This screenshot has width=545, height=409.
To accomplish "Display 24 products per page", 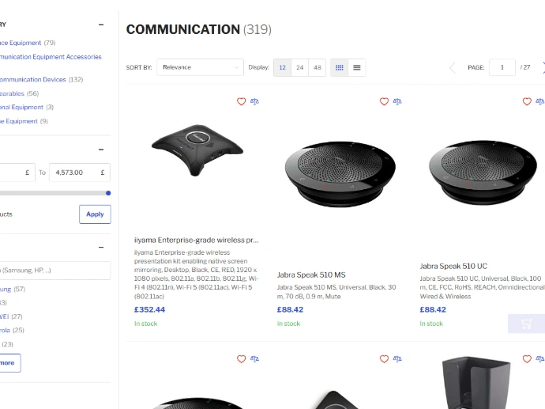I will 299,67.
